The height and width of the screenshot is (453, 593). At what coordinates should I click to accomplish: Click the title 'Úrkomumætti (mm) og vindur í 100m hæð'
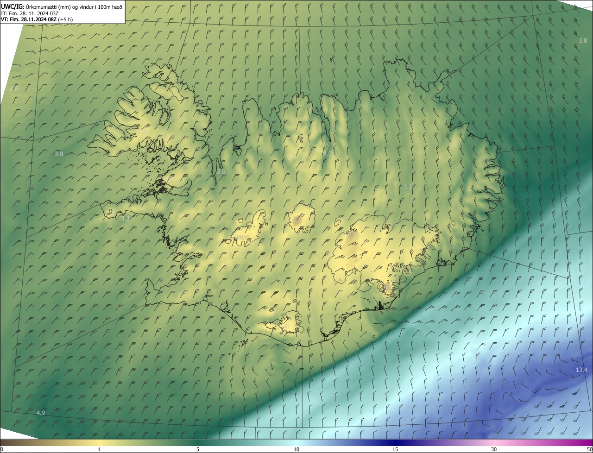74,6
